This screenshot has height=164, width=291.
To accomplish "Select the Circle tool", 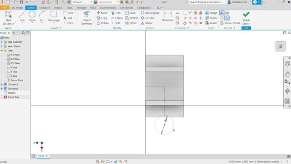I will coord(32,16).
